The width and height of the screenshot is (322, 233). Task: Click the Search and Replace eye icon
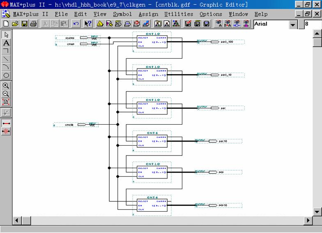click(x=228, y=24)
